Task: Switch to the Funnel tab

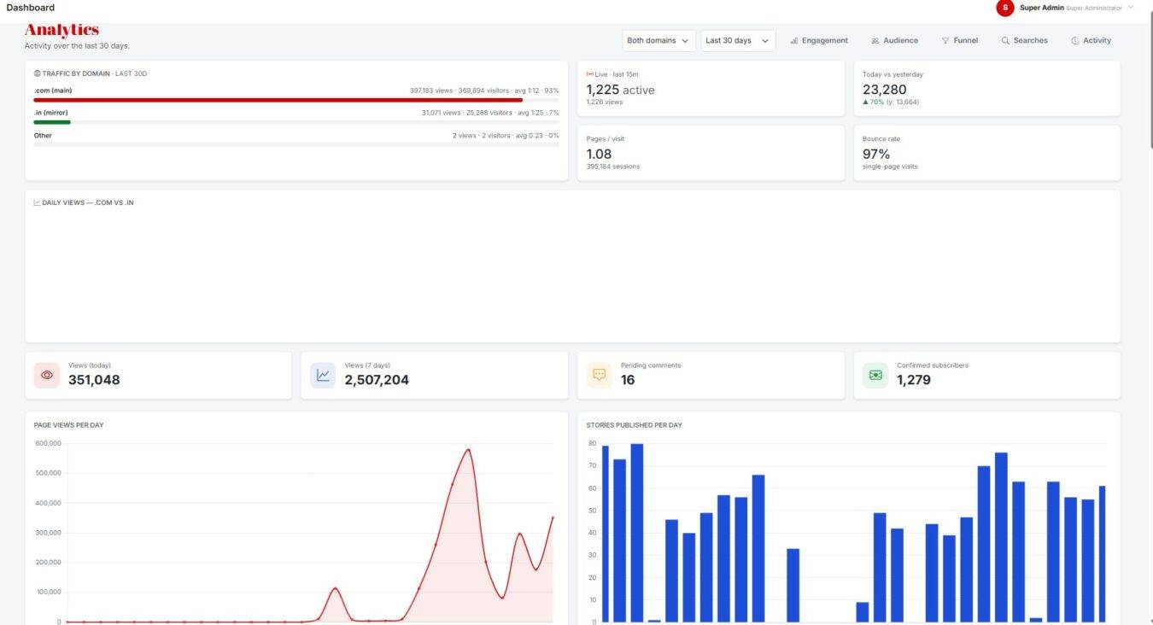Action: tap(960, 40)
